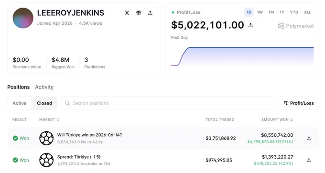Click the soccer ball icon for Türkiye win market
This screenshot has height=173, width=325.
pyautogui.click(x=46, y=138)
